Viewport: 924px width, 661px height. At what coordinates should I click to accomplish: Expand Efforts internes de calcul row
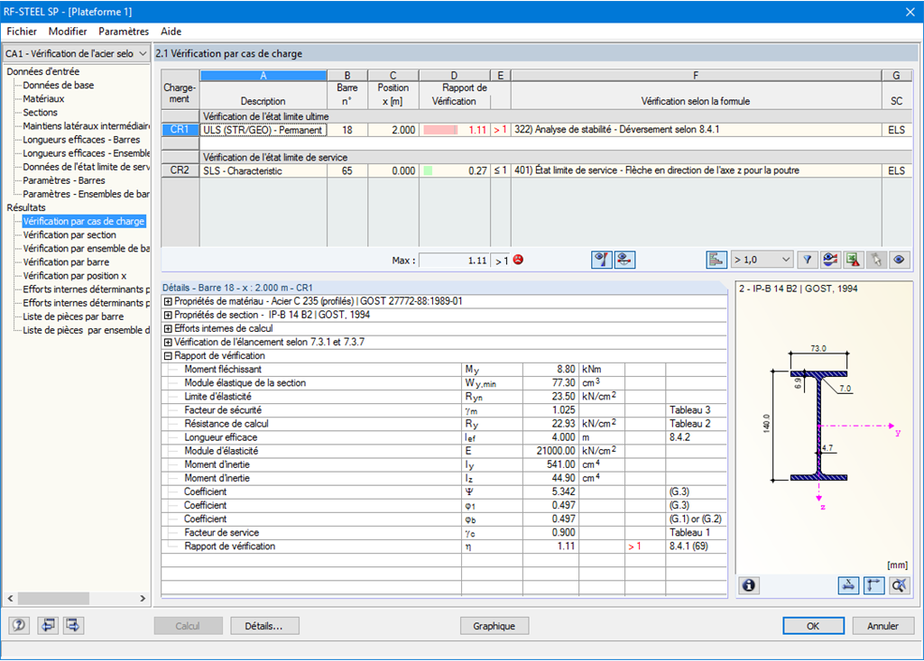pyautogui.click(x=168, y=328)
